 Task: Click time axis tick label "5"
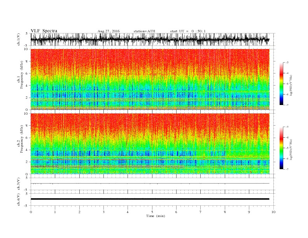click(152, 212)
